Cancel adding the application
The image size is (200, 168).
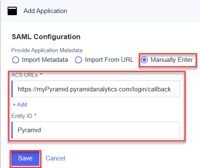[55, 158]
